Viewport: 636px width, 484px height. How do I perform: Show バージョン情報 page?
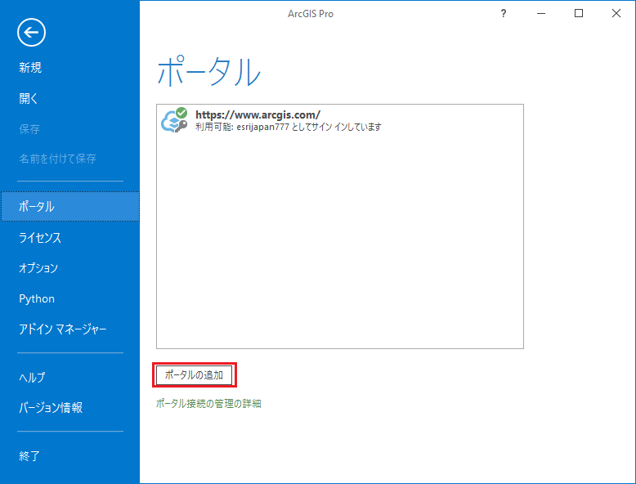pyautogui.click(x=51, y=407)
